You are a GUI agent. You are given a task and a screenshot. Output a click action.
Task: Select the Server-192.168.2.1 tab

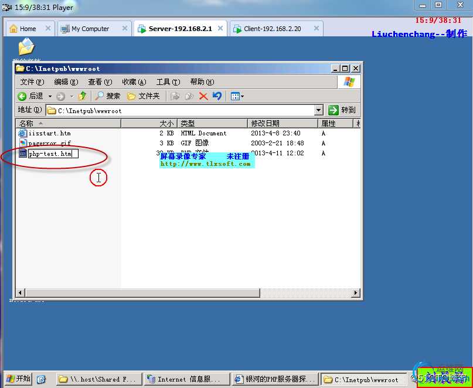[180, 29]
